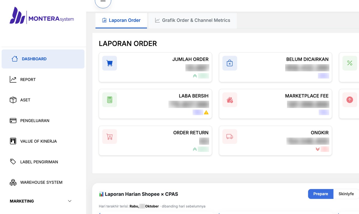The image size is (359, 214).
Task: Expand the Marketing menu chevron
Action: point(69,201)
